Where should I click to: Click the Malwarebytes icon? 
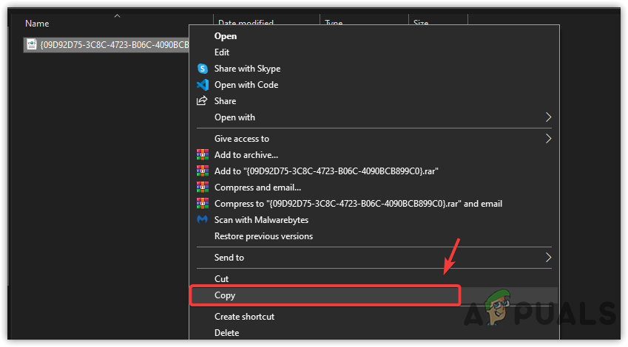pyautogui.click(x=203, y=219)
